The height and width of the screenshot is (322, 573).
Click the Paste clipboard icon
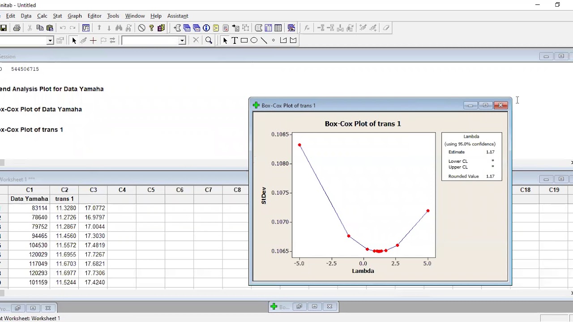coord(50,28)
